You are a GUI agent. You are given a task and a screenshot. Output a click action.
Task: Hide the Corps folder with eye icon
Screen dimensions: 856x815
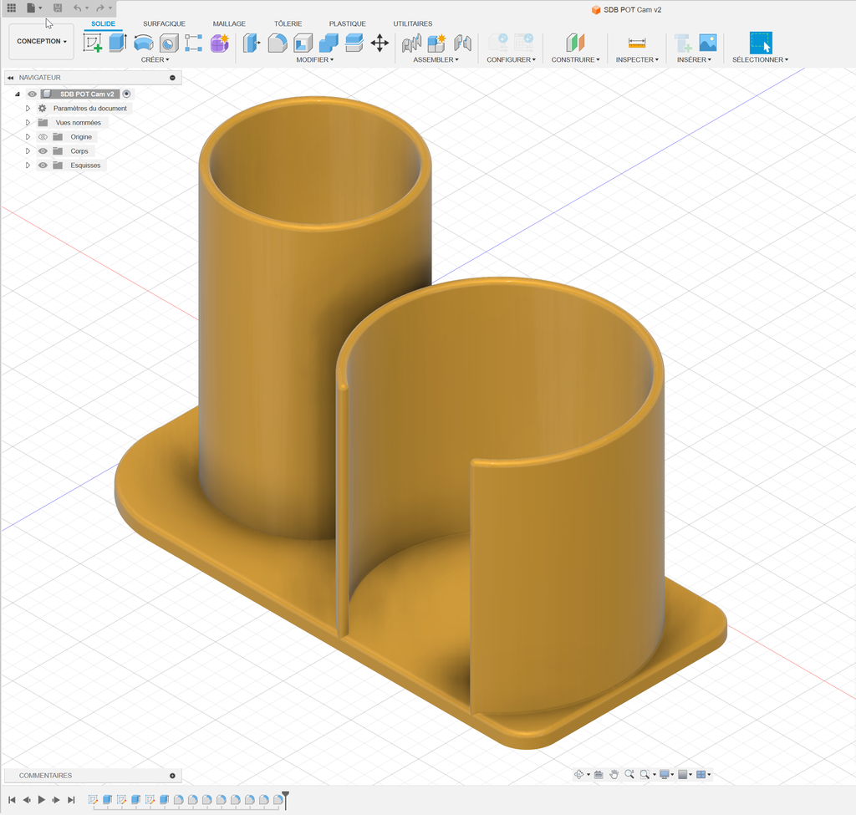point(43,151)
